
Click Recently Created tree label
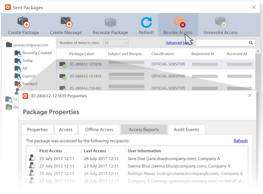click(x=37, y=53)
